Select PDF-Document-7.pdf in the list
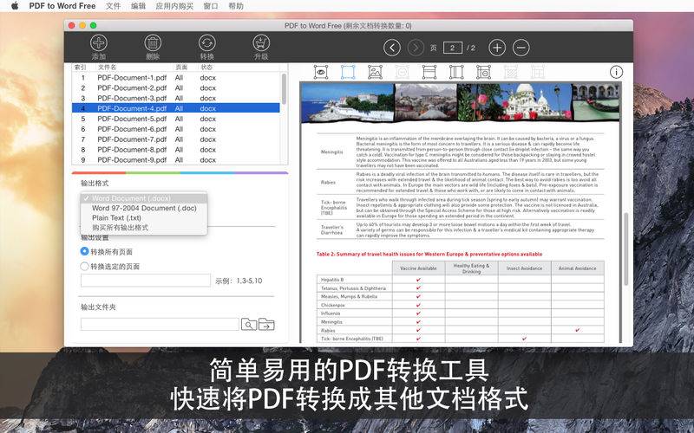The image size is (694, 433). coord(176,139)
